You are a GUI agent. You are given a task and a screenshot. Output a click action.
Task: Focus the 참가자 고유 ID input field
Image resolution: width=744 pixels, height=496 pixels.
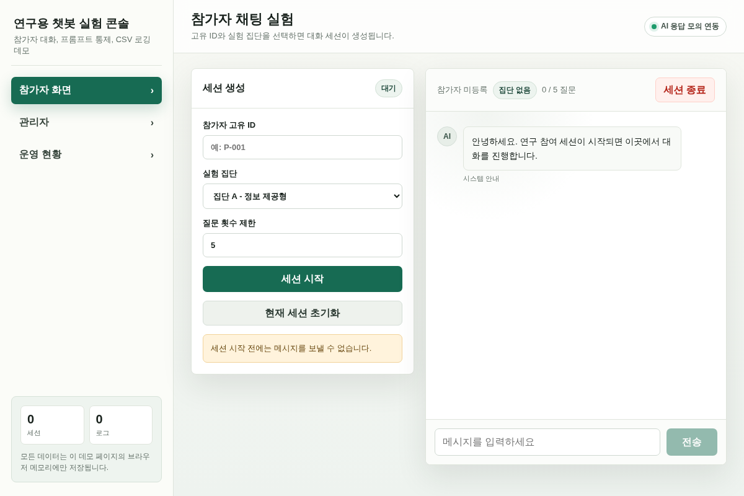coord(303,148)
